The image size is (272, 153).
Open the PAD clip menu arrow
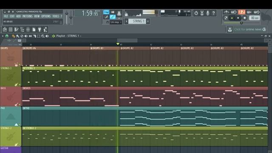(x=24, y=108)
